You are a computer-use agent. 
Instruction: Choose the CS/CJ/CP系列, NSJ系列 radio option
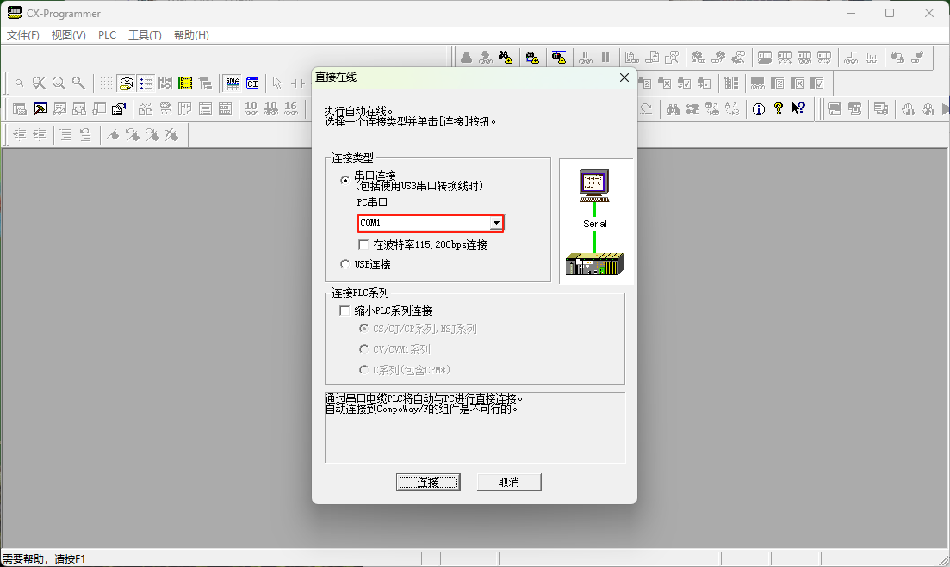coord(363,329)
